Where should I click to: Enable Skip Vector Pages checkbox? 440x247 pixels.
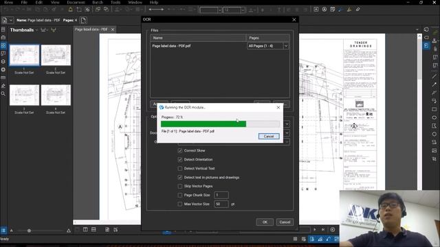(180, 186)
